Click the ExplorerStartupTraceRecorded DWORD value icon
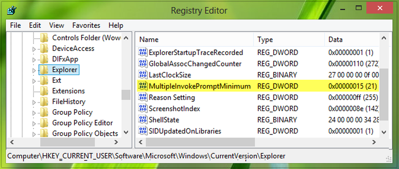 143,53
